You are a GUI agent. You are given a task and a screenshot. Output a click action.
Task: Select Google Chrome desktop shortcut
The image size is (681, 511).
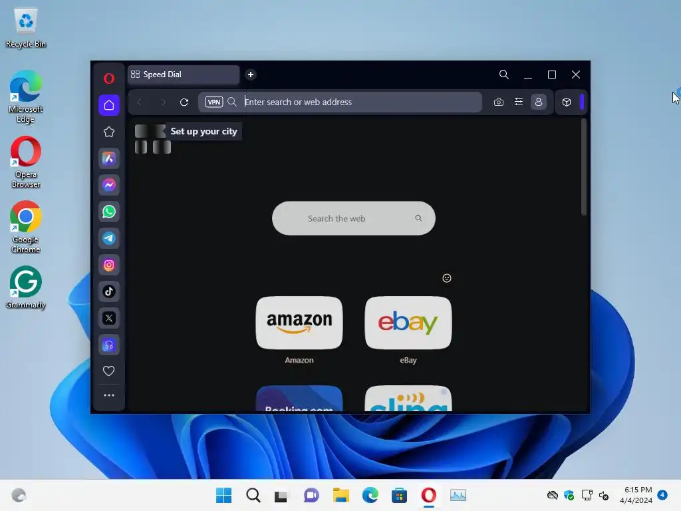point(26,228)
